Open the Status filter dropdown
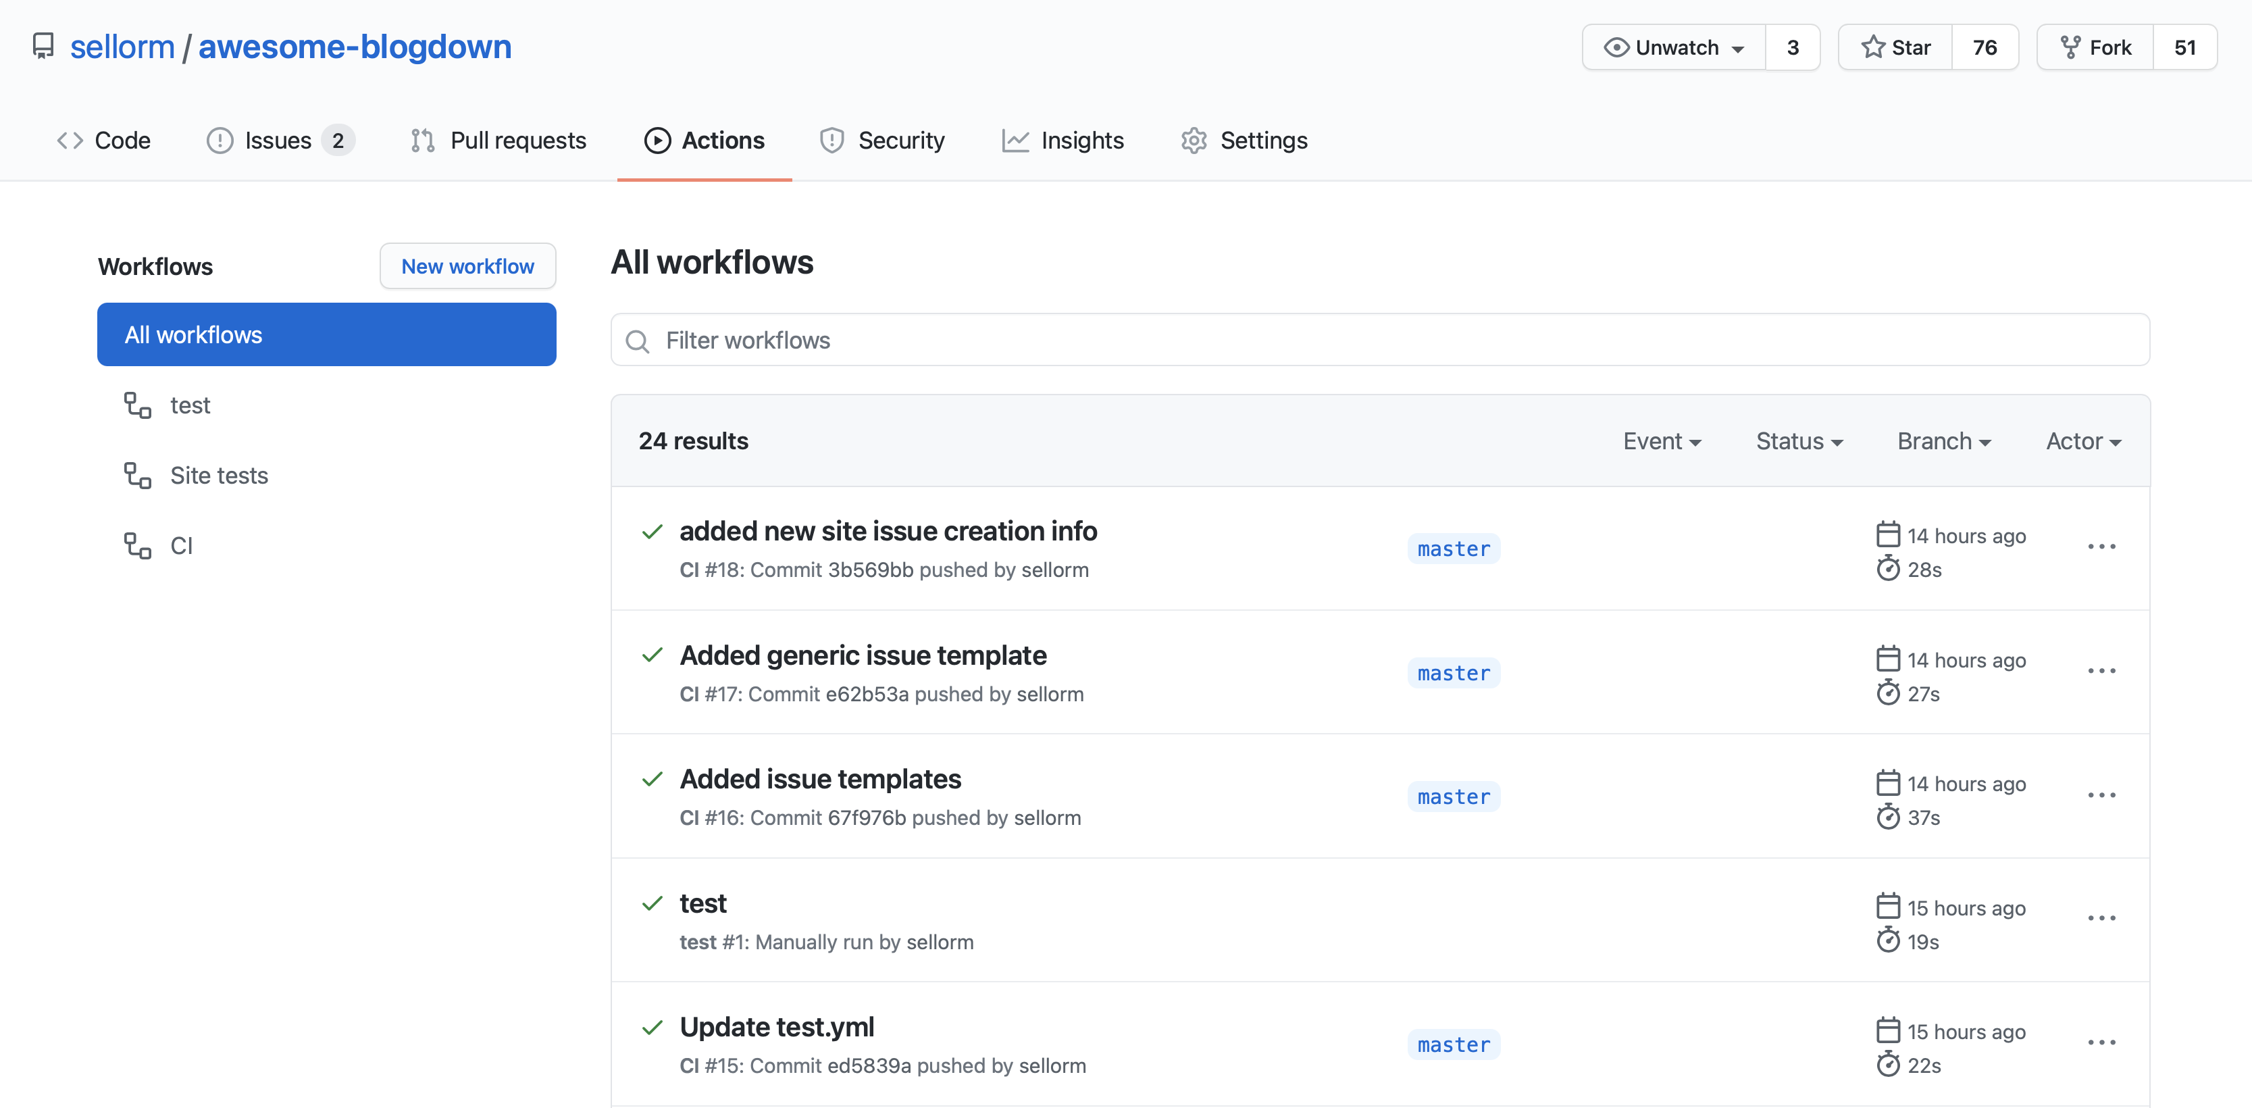 coord(1799,442)
